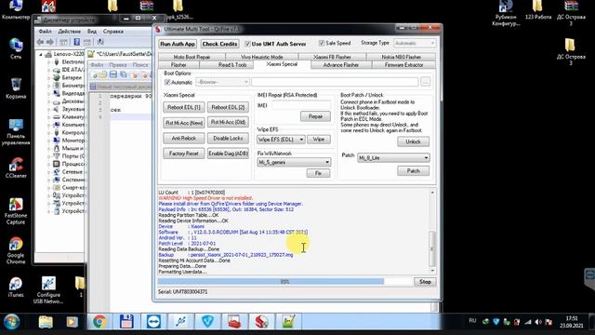Click the Unlock bootloader button
The height and width of the screenshot is (335, 595).
pyautogui.click(x=413, y=141)
